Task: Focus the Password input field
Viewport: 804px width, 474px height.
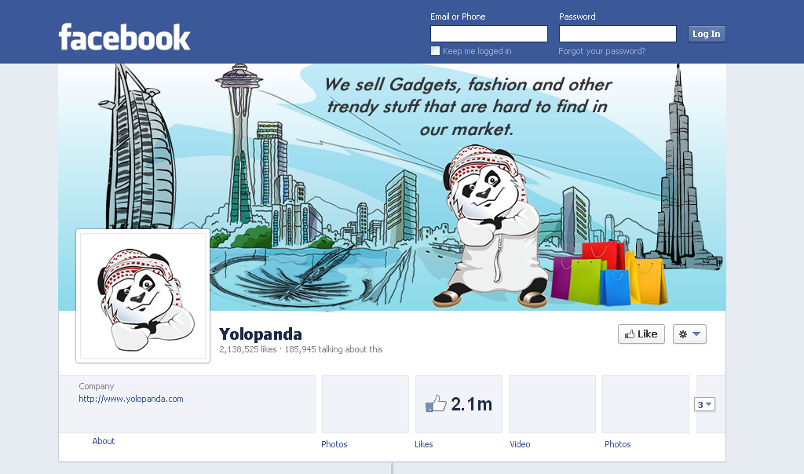Action: click(618, 34)
